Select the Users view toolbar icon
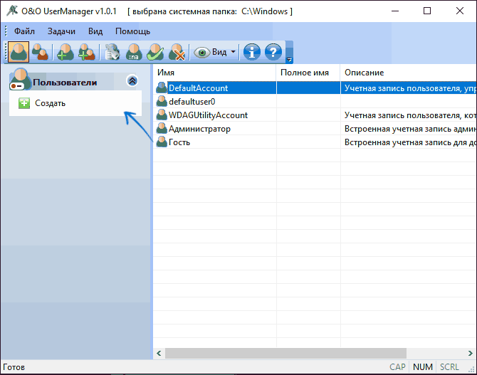 tap(19, 52)
